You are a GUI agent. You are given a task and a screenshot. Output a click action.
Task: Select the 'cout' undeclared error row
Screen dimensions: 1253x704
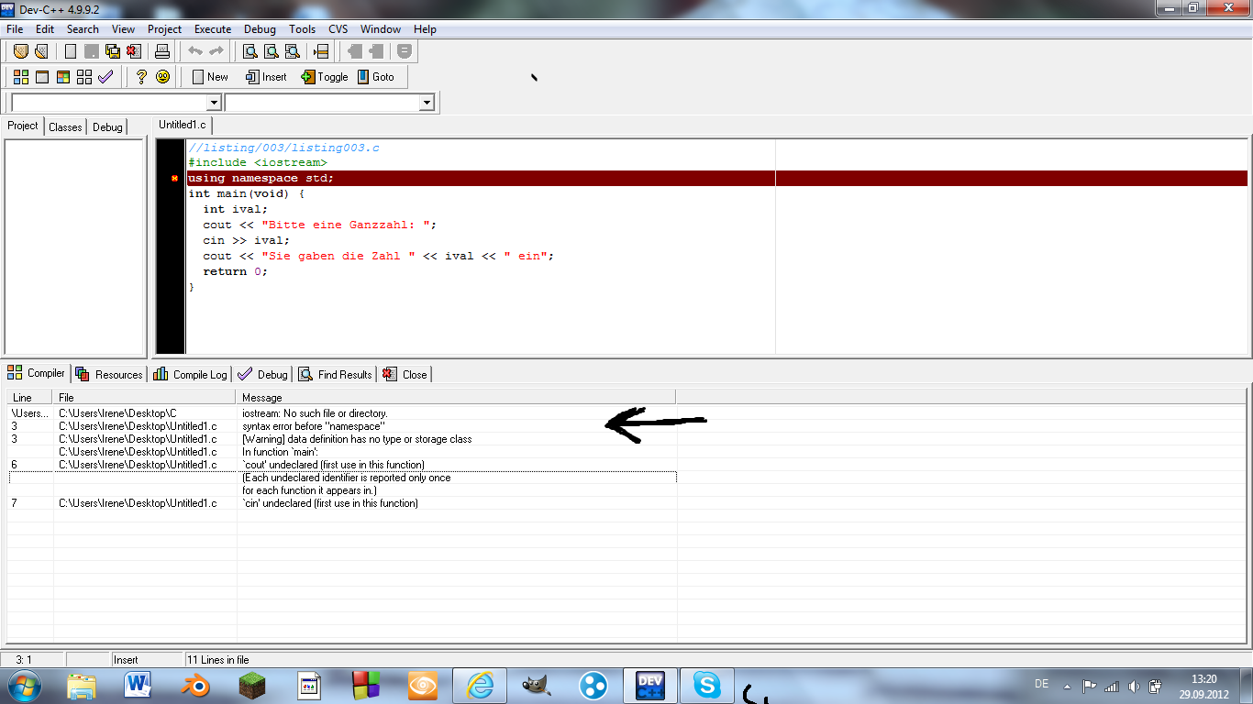333,465
